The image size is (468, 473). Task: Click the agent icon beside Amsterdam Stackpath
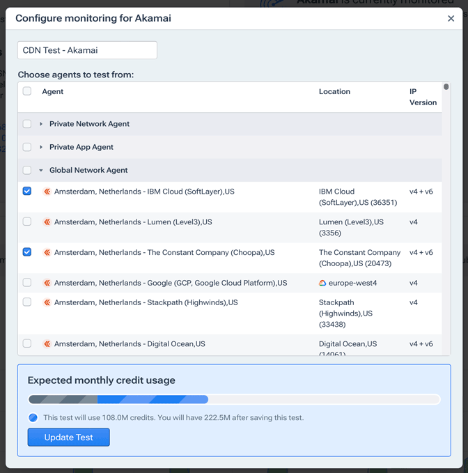tap(47, 303)
